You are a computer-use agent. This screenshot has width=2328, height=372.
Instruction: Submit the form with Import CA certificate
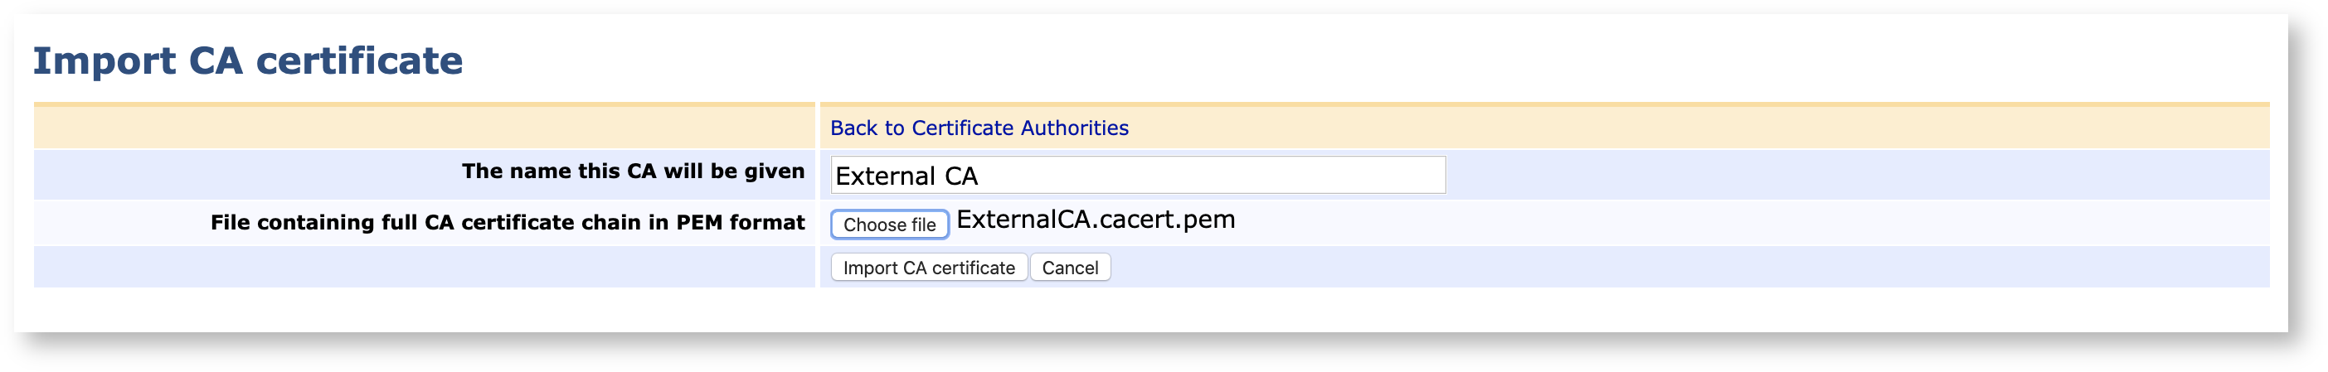click(928, 268)
